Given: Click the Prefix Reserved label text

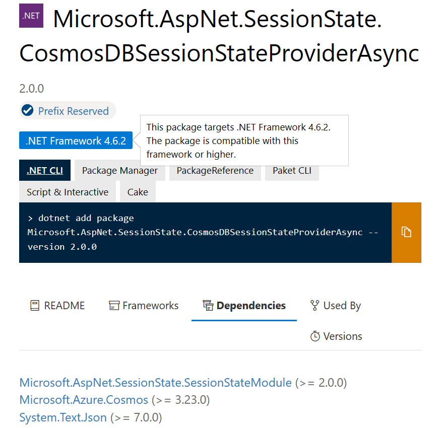Looking at the screenshot, I should (74, 111).
